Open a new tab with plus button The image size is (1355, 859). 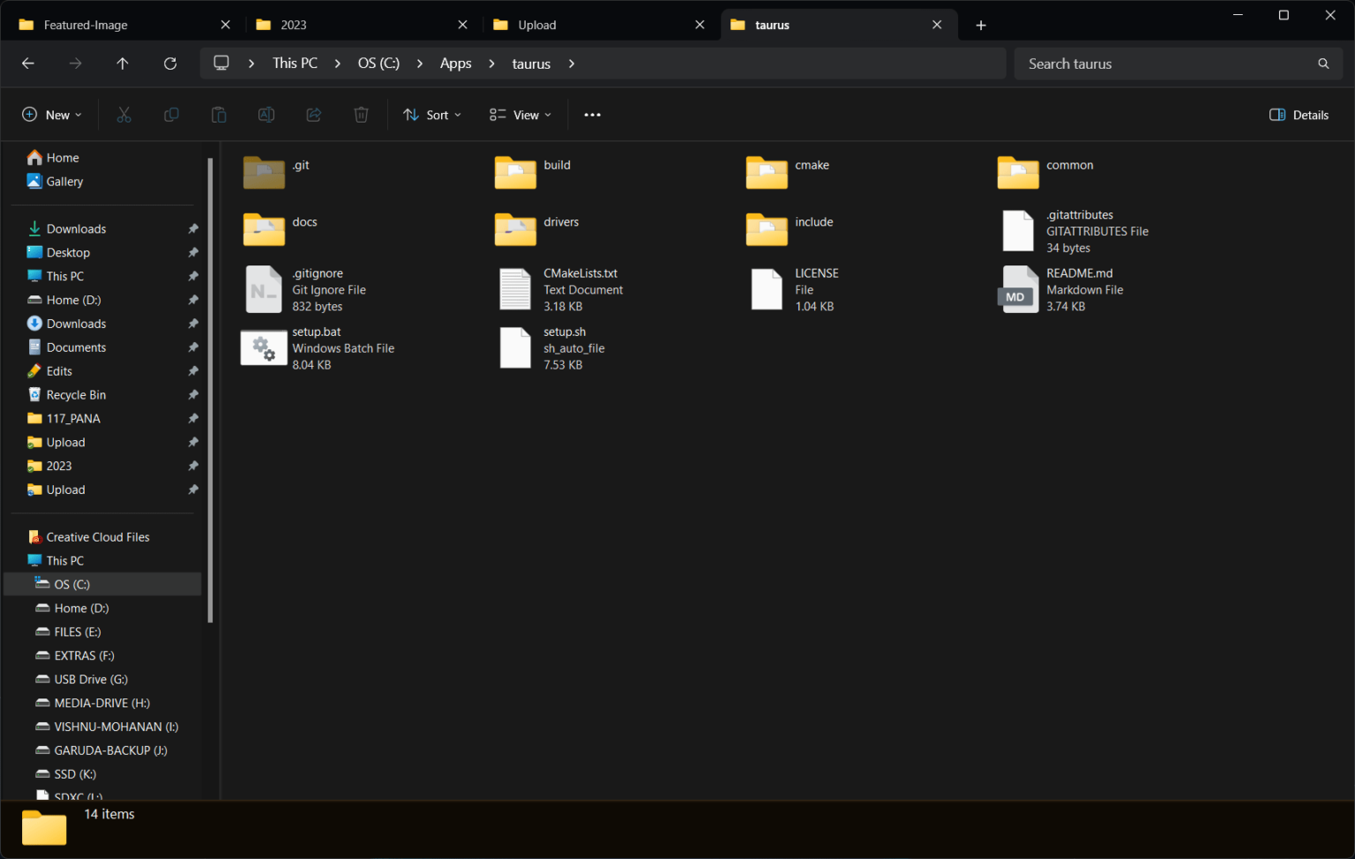pyautogui.click(x=981, y=25)
